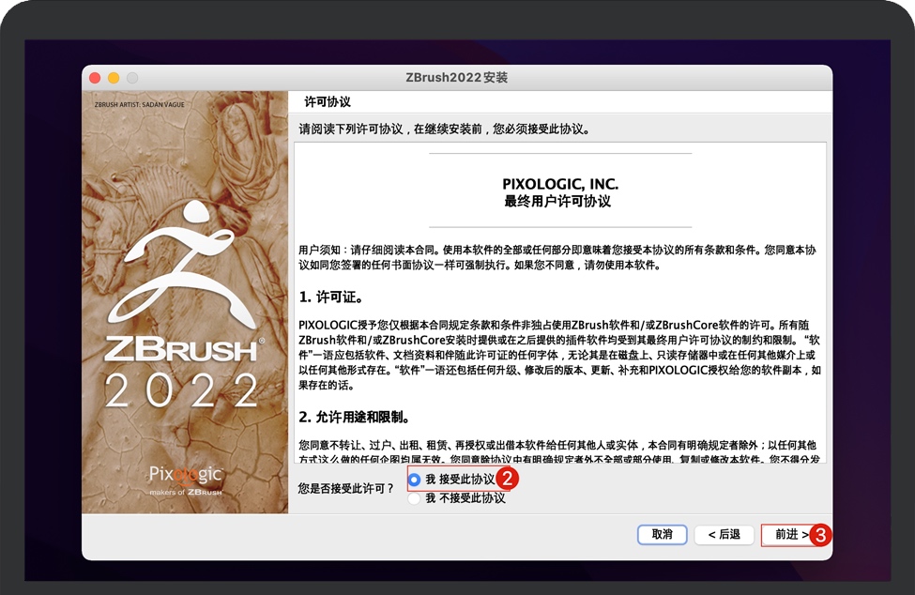Click the 'PIXOLOGIC, INC.' license title

click(x=560, y=184)
